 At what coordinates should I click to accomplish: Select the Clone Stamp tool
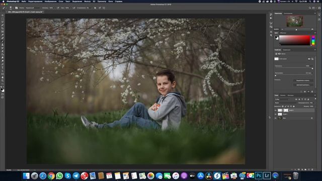click(x=3, y=45)
